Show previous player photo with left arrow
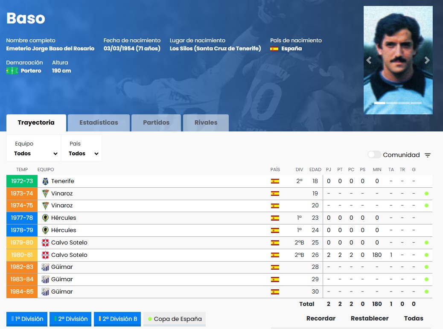Image resolution: width=443 pixels, height=329 pixels. tap(369, 60)
